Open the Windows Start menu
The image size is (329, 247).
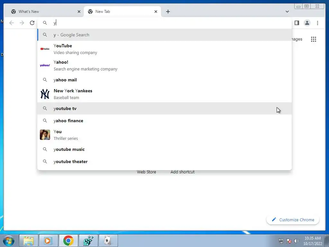point(8,241)
